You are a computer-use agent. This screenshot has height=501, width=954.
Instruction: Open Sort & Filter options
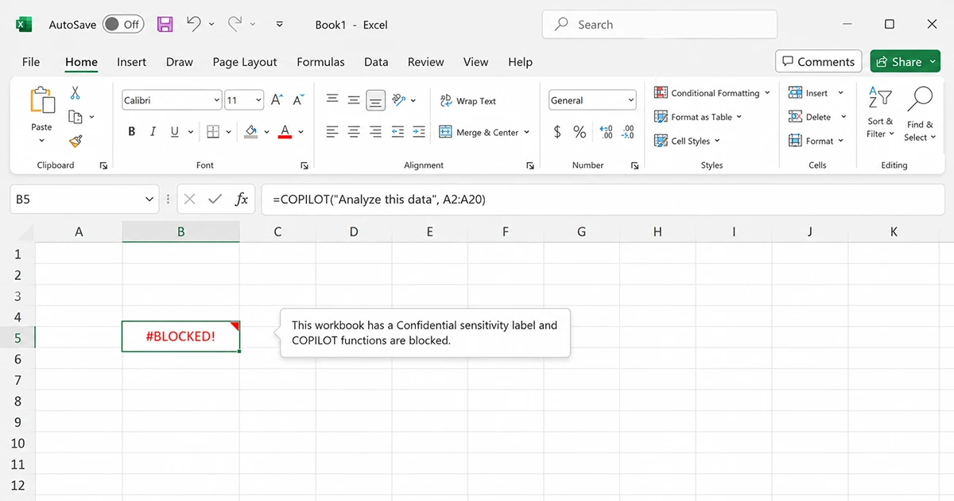(x=880, y=113)
